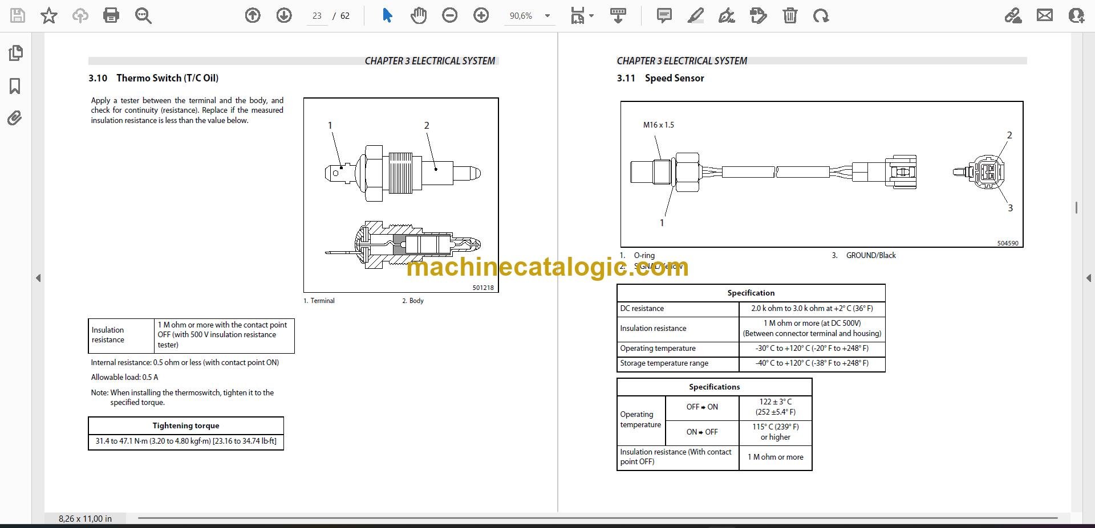Image resolution: width=1095 pixels, height=528 pixels.
Task: Click the 2.0 k ohm to 3.0 k ohm value
Action: tap(812, 309)
